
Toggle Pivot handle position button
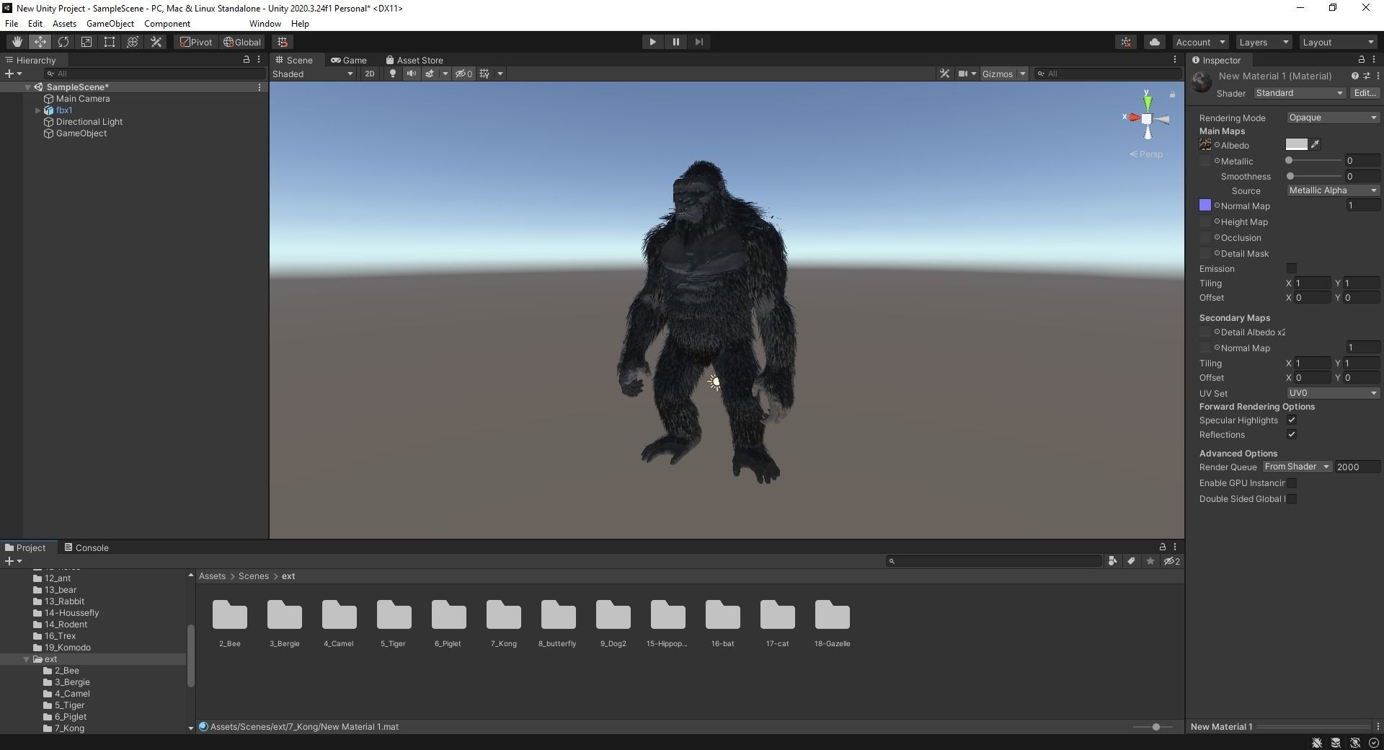[x=196, y=42]
